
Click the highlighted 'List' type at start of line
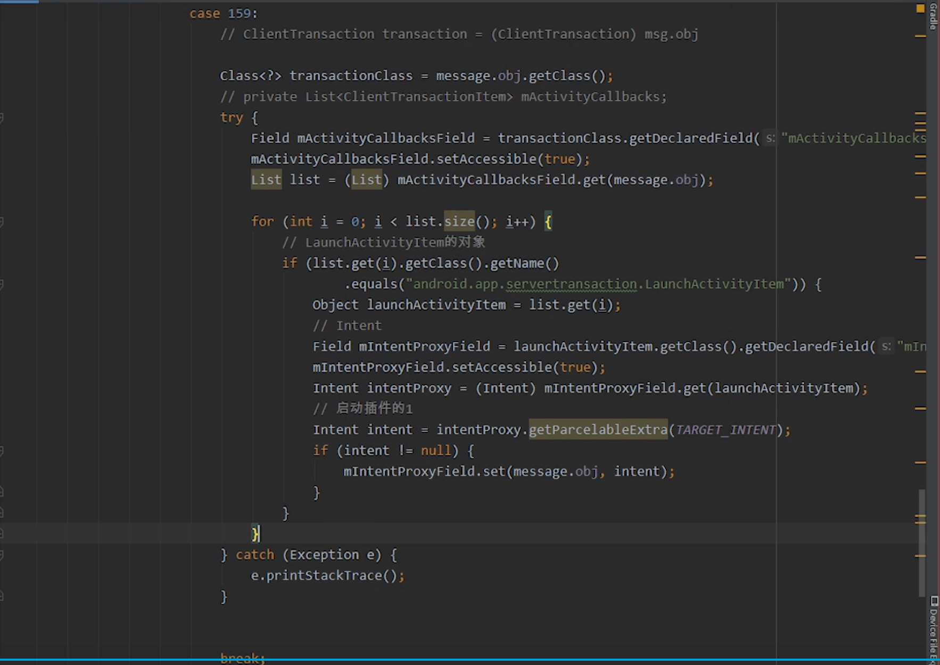[x=266, y=180]
